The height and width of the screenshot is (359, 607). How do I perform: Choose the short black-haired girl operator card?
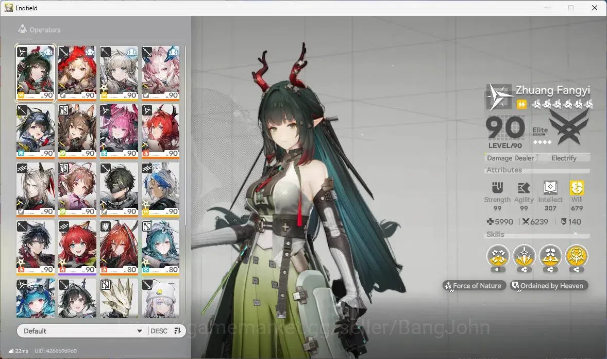pyautogui.click(x=77, y=298)
